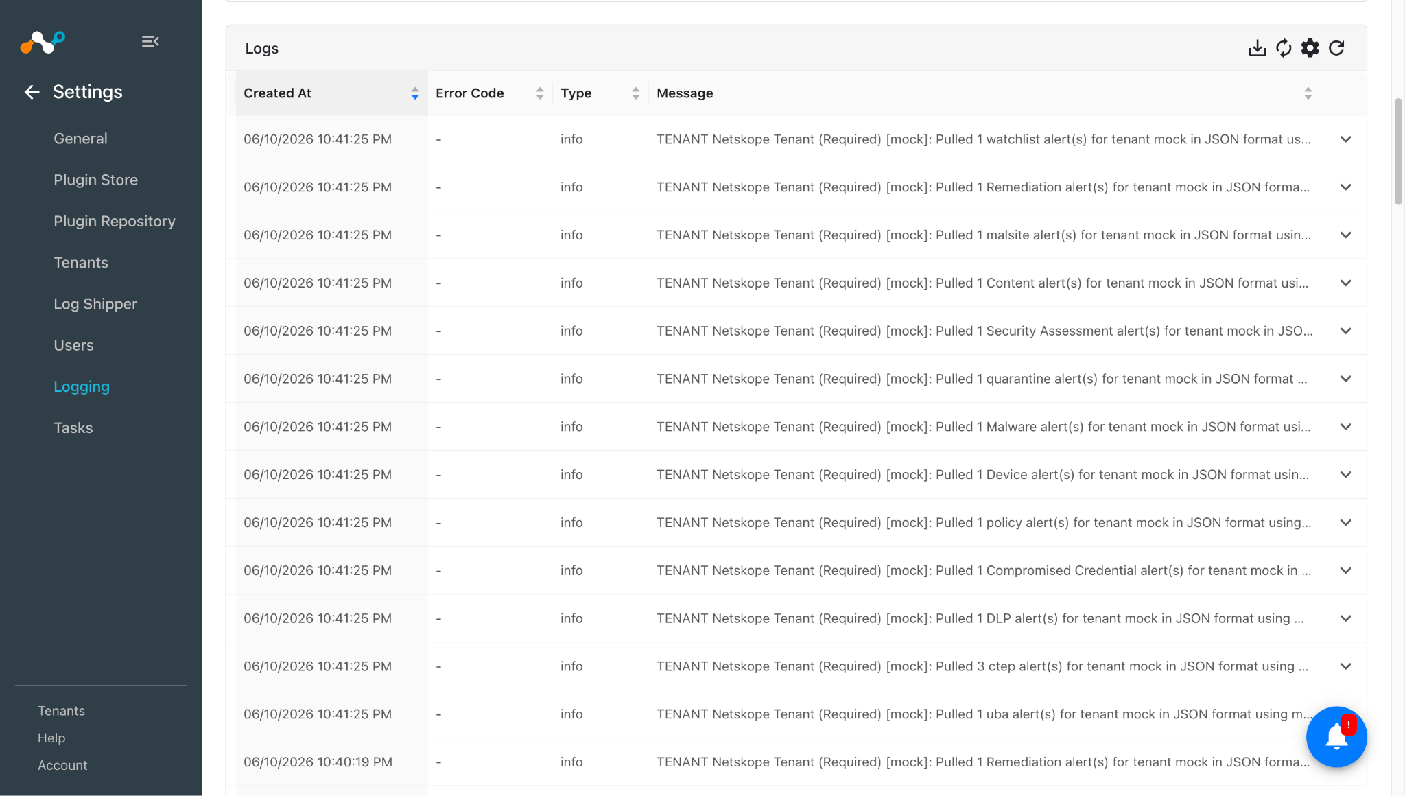Expand the watchlist alert log row
This screenshot has width=1405, height=796.
[1346, 139]
